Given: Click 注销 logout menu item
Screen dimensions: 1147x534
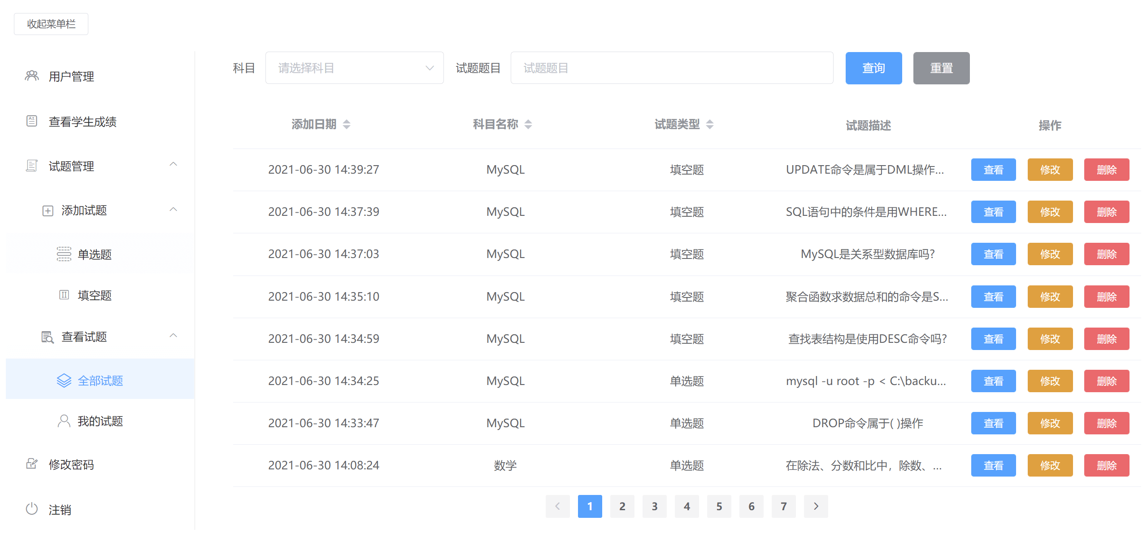Looking at the screenshot, I should coord(100,509).
